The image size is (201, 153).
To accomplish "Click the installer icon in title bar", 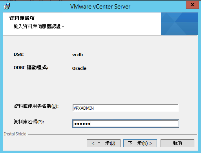I will [7, 6].
